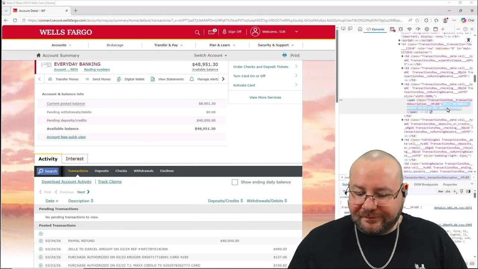Open the DevTools Memory chip icon

(x=427, y=29)
